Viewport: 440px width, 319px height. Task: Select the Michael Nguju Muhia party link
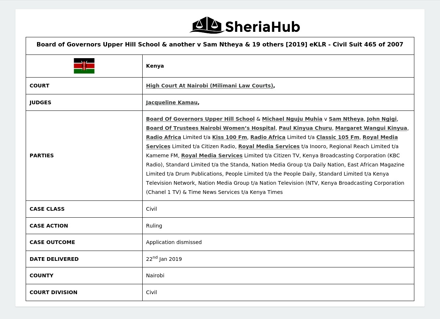pyautogui.click(x=292, y=119)
